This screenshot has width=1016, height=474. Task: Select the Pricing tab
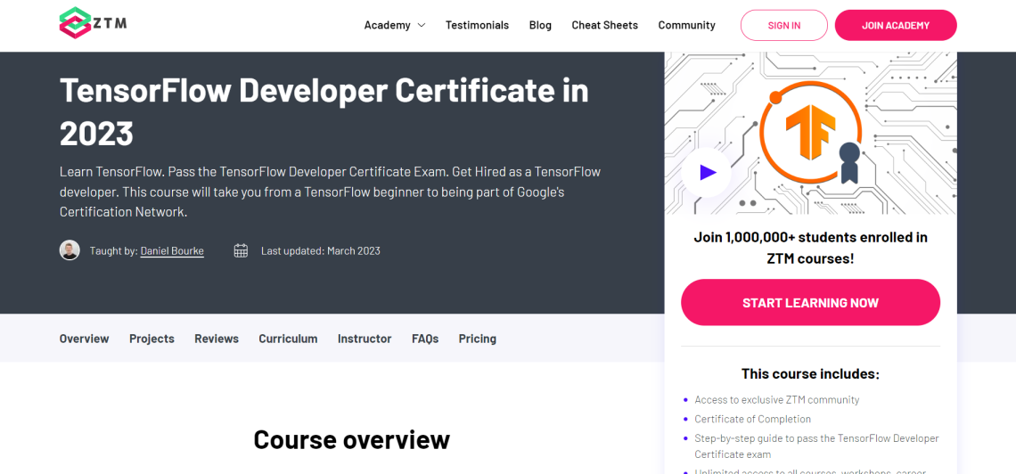pyautogui.click(x=477, y=339)
